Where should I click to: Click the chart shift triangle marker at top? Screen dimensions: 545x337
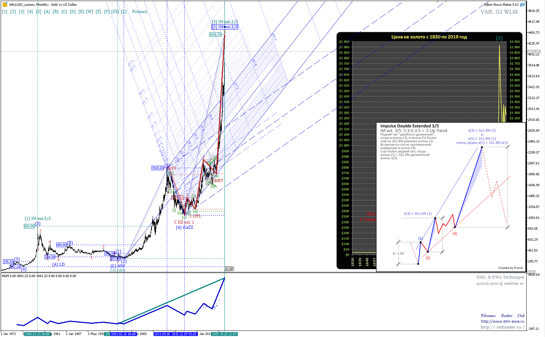[x=438, y=2]
